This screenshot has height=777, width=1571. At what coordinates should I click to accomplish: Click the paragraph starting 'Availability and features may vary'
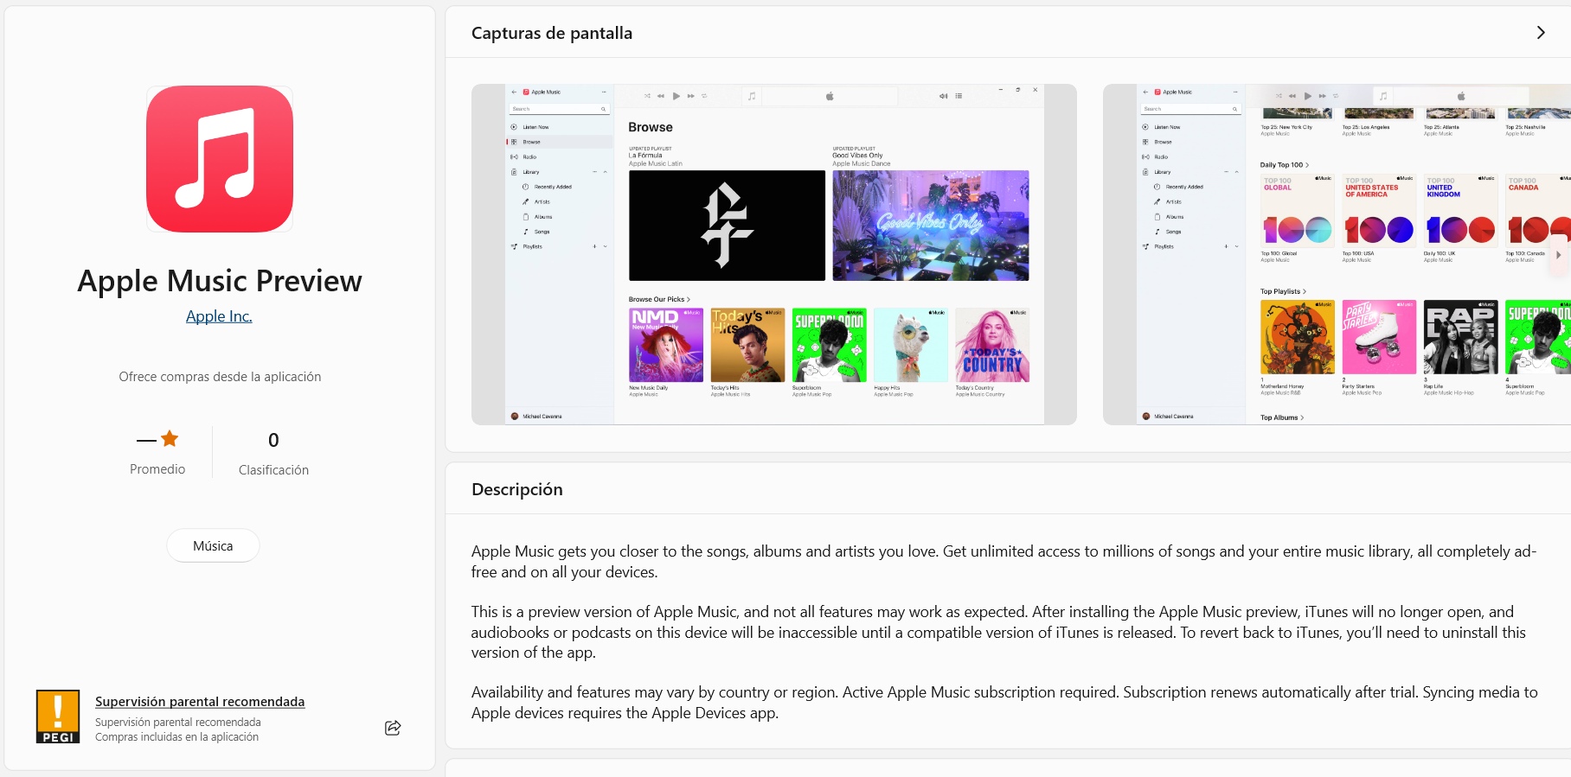point(1004,703)
